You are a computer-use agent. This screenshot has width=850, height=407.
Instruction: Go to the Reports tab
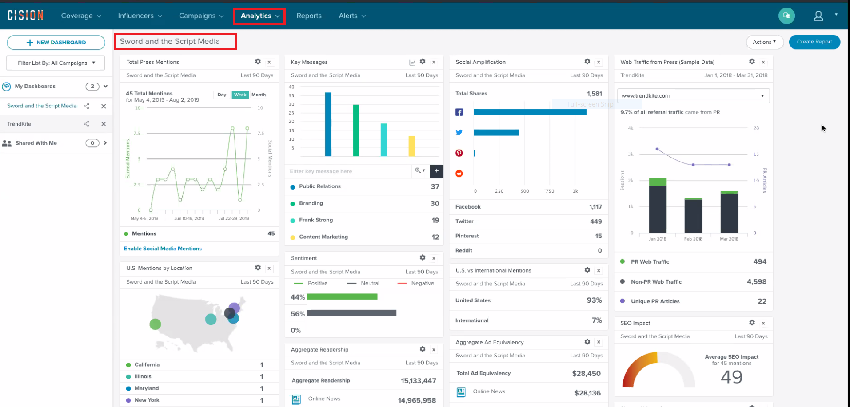(309, 16)
